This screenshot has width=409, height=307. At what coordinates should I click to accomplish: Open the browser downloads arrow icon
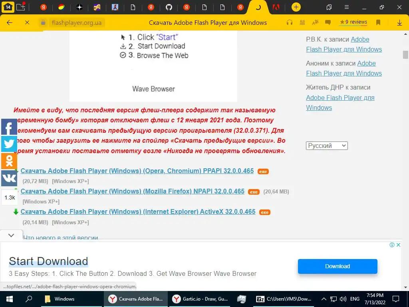tap(399, 23)
